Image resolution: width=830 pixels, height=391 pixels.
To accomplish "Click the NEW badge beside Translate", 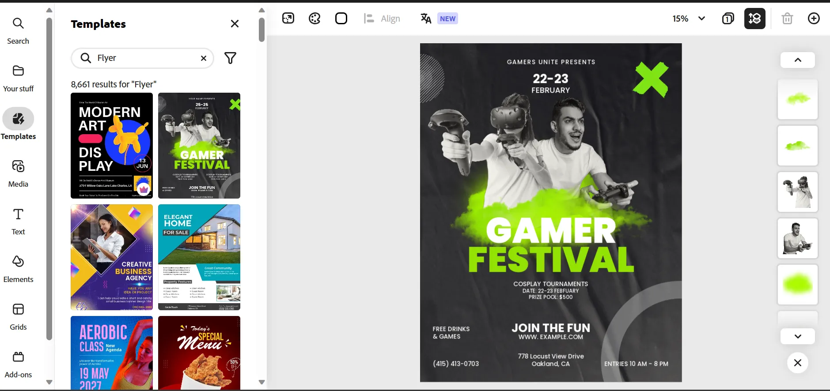I will pos(447,19).
